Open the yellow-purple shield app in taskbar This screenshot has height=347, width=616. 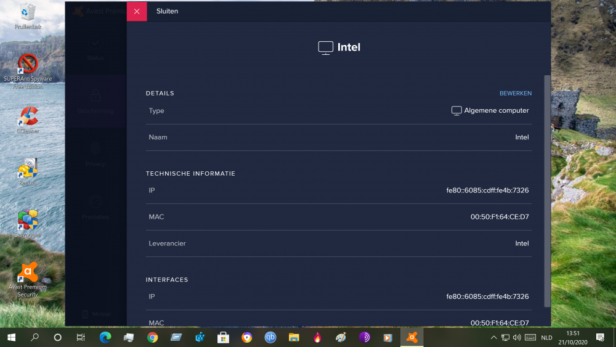(x=247, y=337)
